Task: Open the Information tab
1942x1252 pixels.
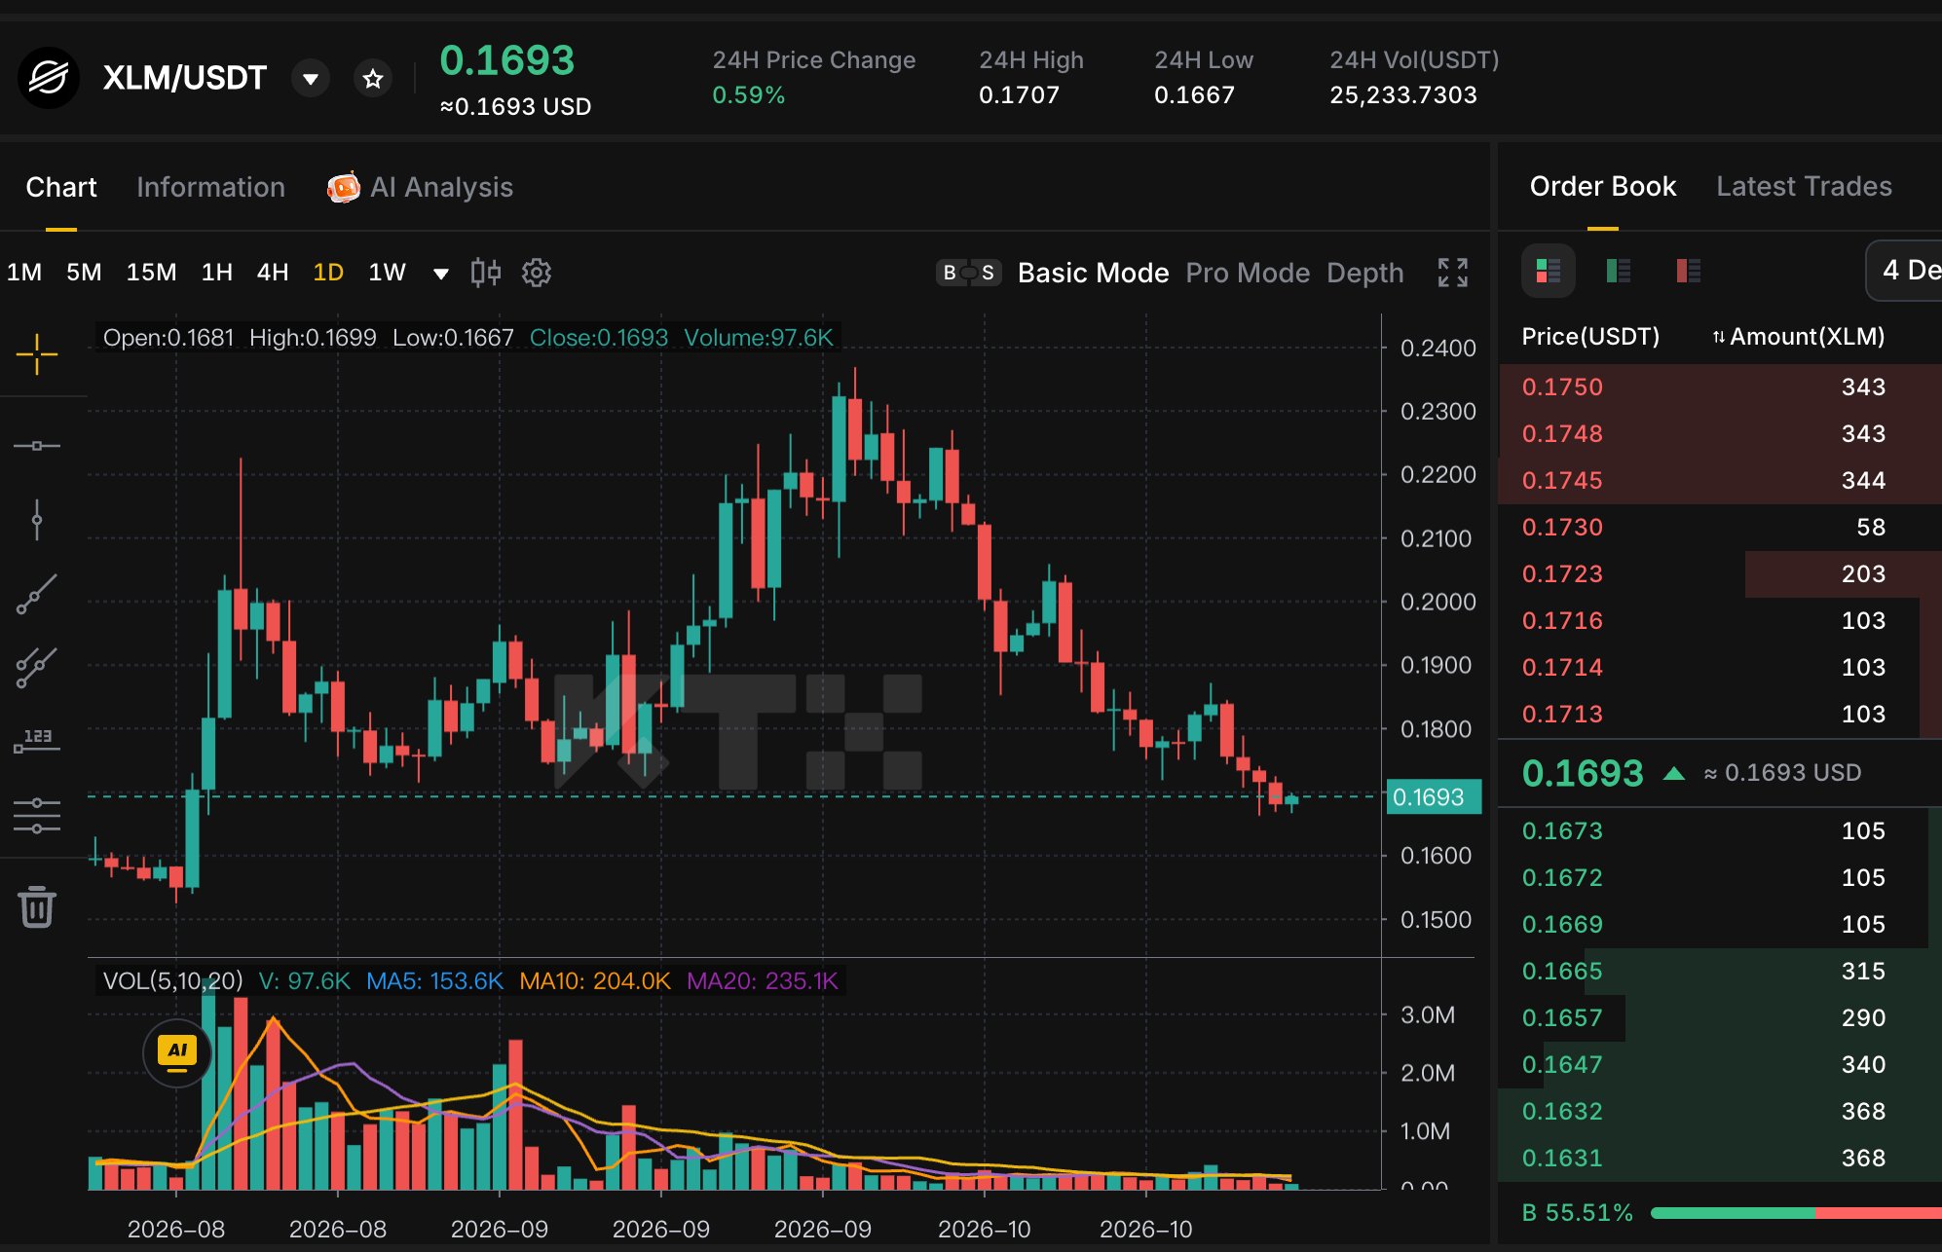Action: (x=210, y=187)
